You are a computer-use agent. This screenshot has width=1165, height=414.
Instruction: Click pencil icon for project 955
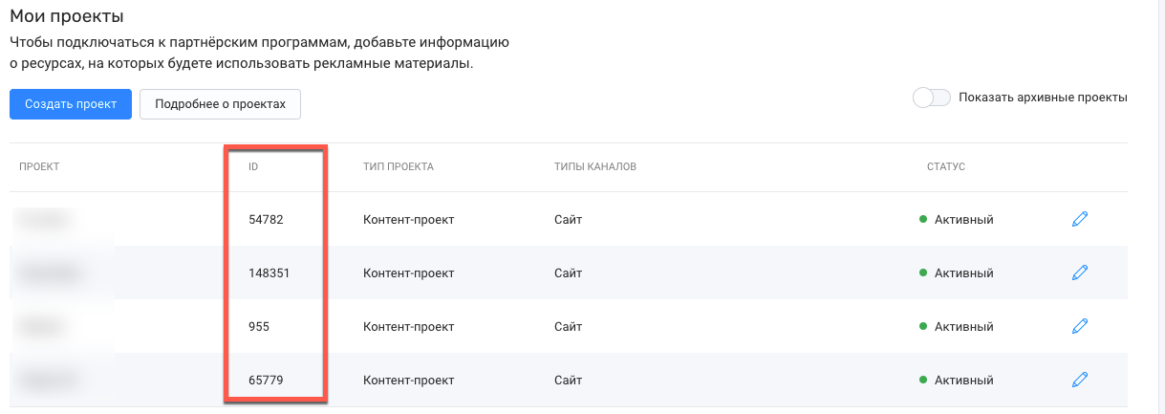pyautogui.click(x=1080, y=326)
